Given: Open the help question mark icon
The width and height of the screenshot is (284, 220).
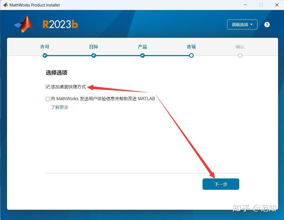Looking at the screenshot, I should coord(267,24).
